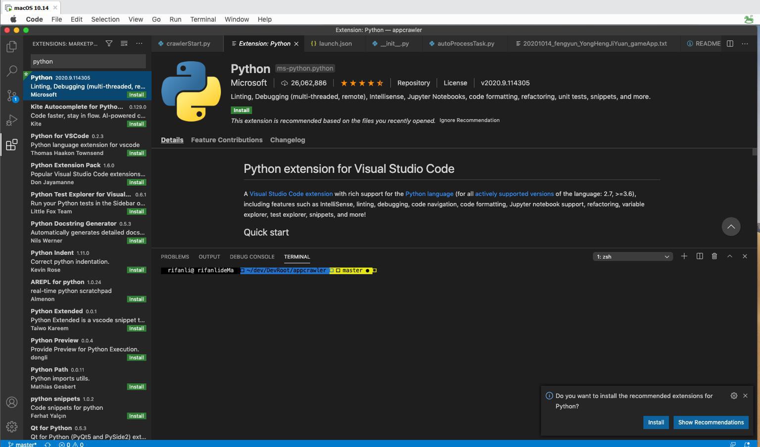Switch to __init__.py tab
The image size is (760, 447).
click(394, 43)
